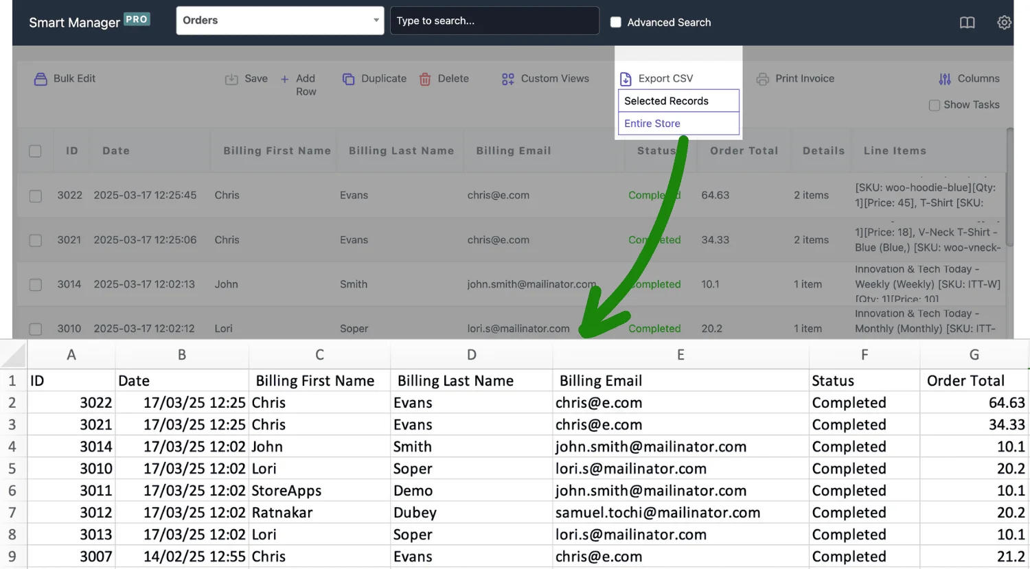This screenshot has width=1030, height=569.
Task: Click the Add Row plus icon
Action: point(284,79)
